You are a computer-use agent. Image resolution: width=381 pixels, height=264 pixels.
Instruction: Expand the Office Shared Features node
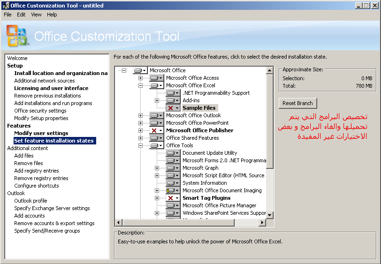[140, 138]
